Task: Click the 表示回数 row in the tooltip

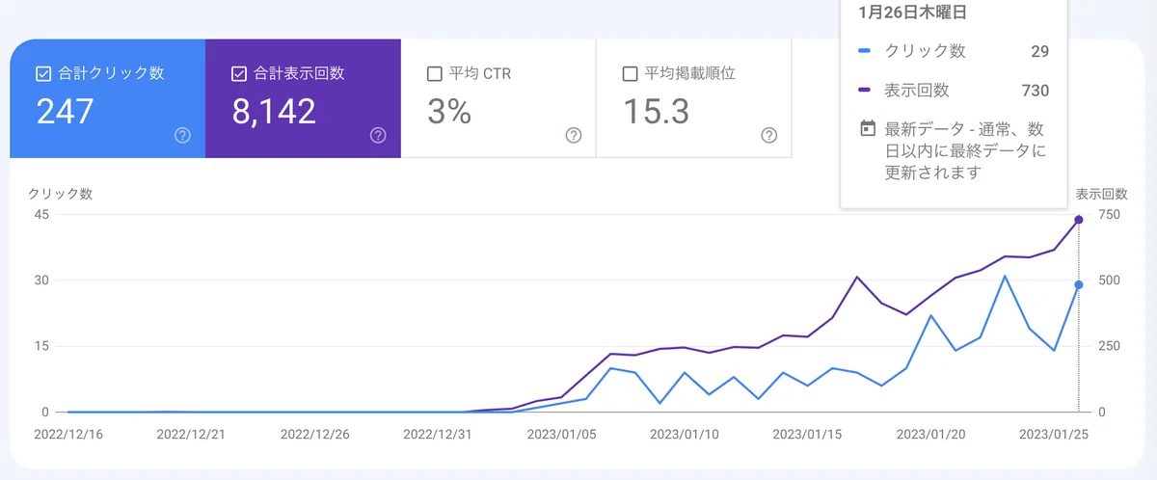Action: point(954,91)
